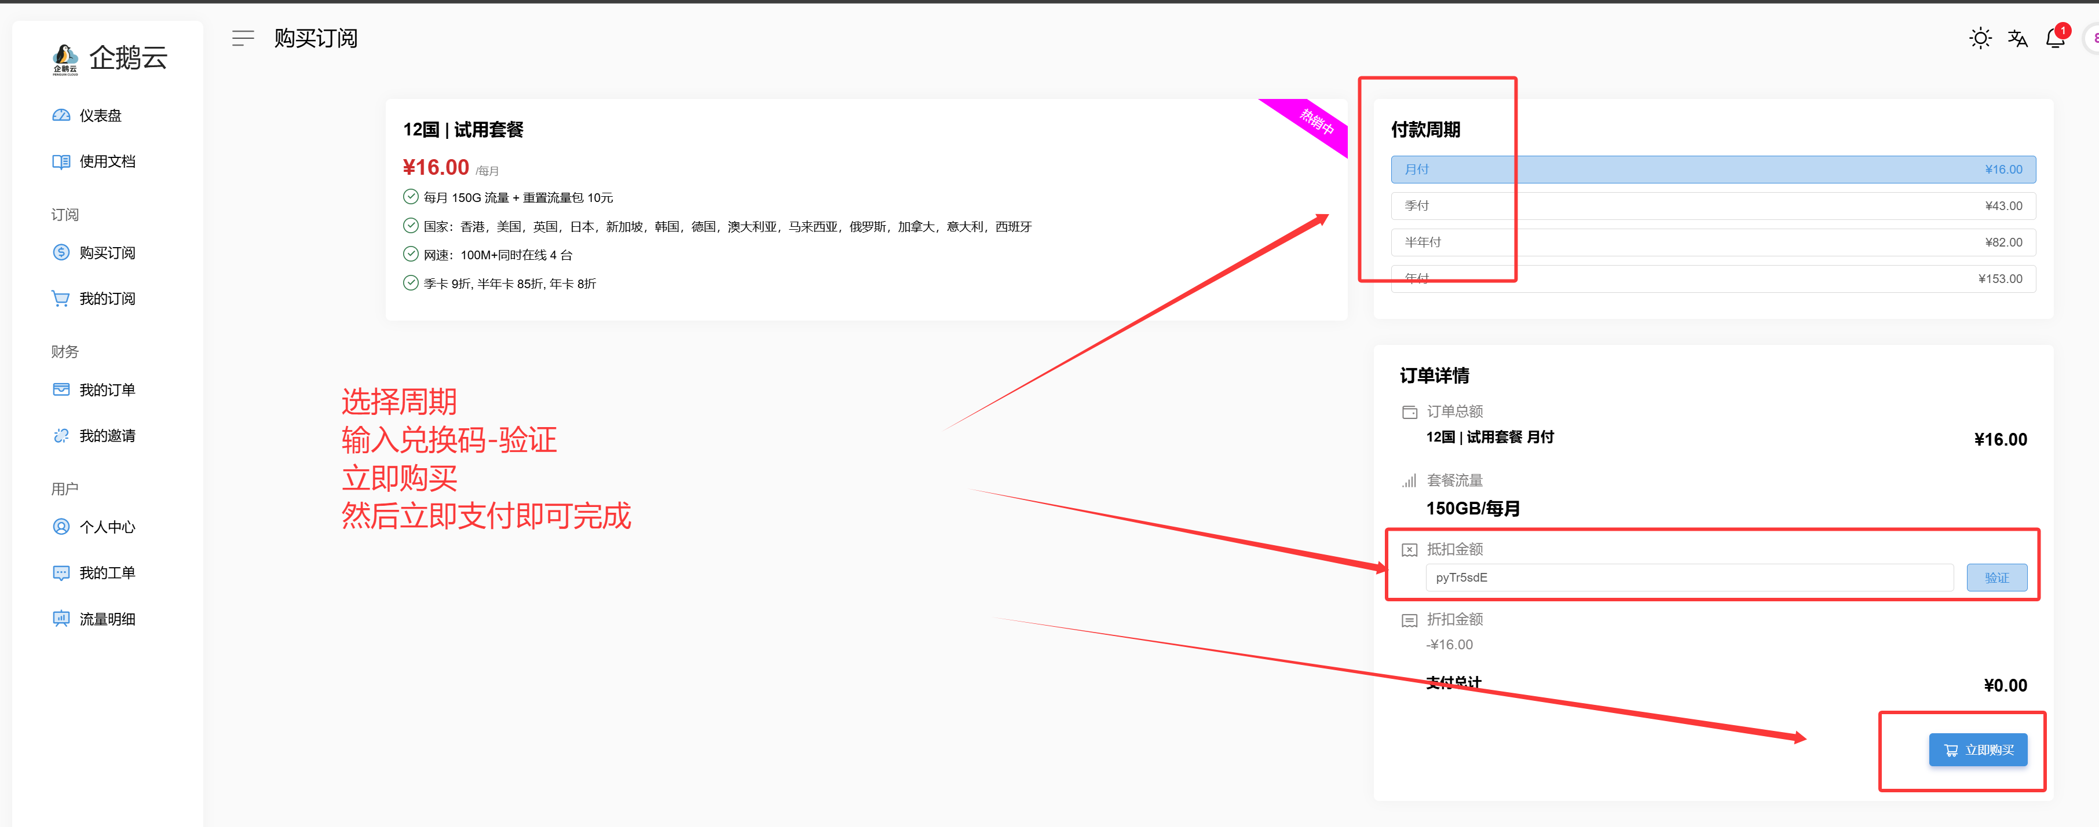Click the 我的订阅 shopping cart icon
The image size is (2099, 827).
61,299
